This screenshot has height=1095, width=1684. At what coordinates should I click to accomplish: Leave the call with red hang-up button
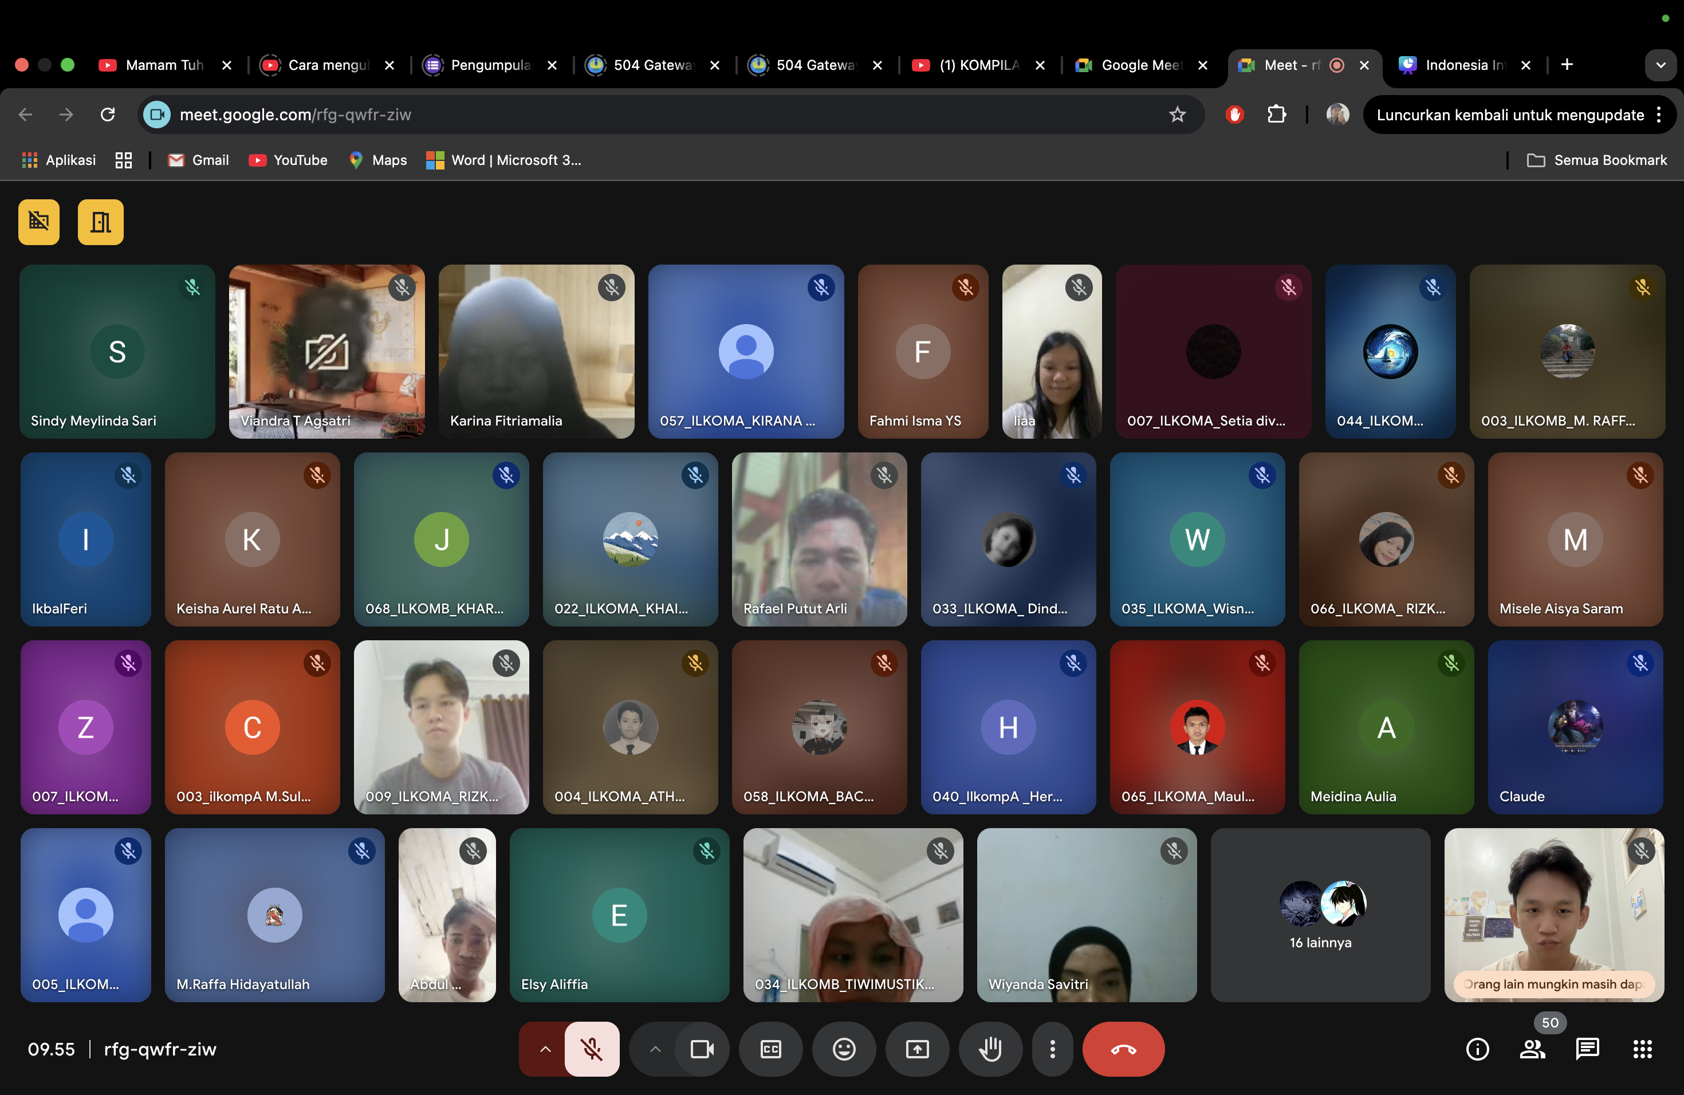(1123, 1049)
